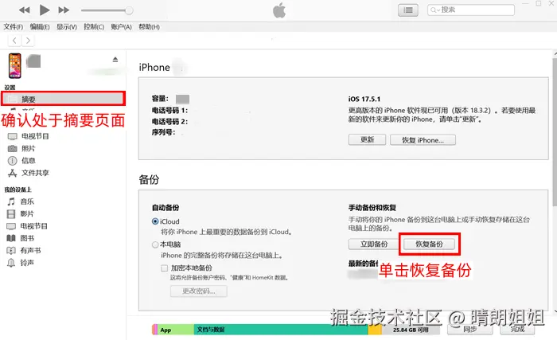Select the iCloud backup radio button
The height and width of the screenshot is (340, 557).
point(155,221)
